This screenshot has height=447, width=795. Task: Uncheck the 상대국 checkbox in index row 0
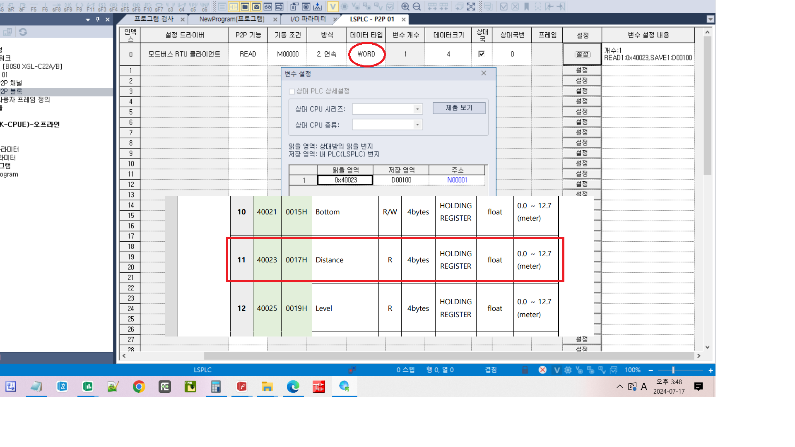(x=481, y=54)
